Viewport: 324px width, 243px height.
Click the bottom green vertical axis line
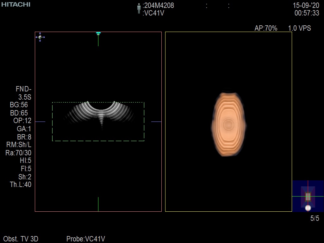coord(98,204)
